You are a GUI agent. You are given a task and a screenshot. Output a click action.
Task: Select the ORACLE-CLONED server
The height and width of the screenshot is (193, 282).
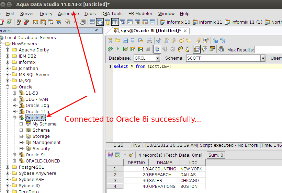pos(43,161)
